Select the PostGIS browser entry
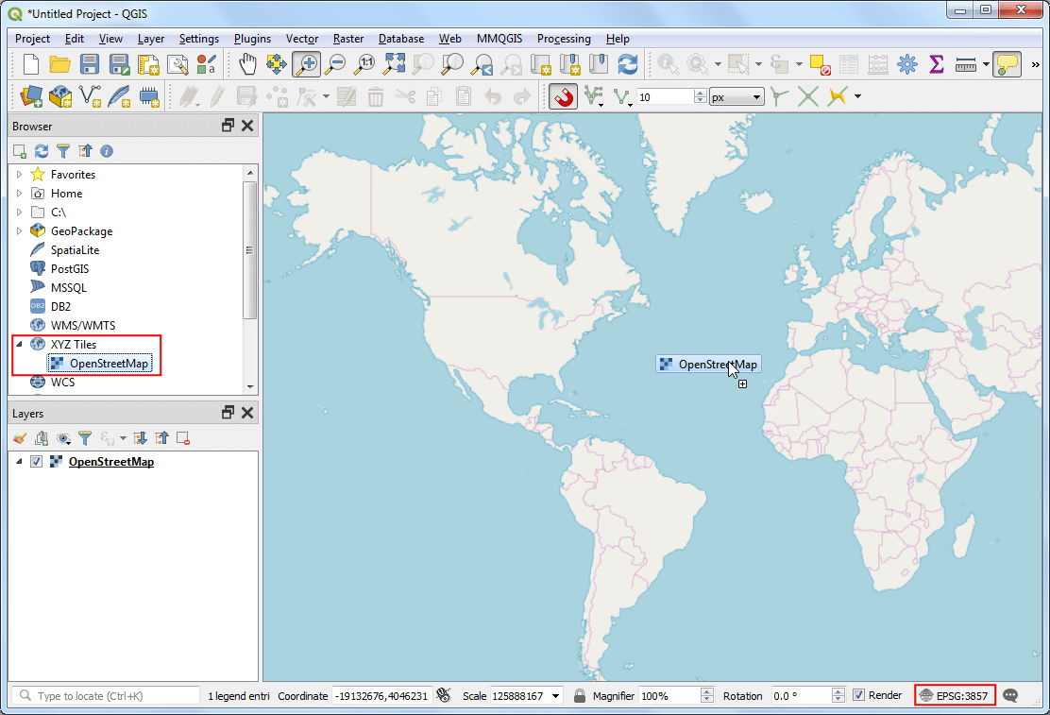This screenshot has height=715, width=1050. click(70, 268)
